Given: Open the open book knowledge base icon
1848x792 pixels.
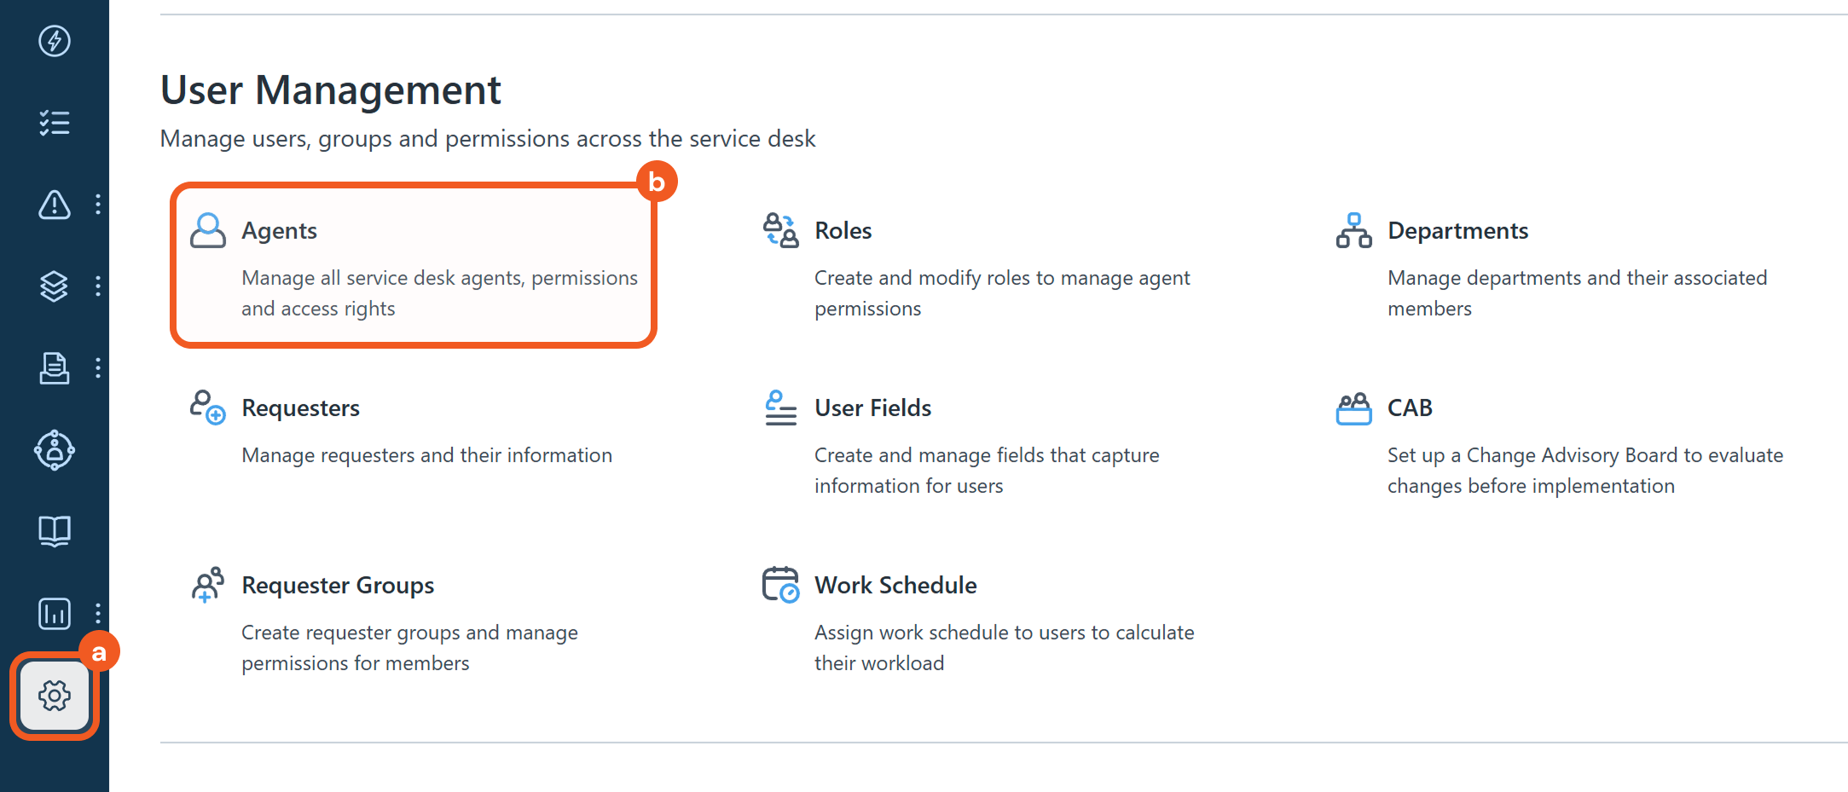Looking at the screenshot, I should (x=55, y=531).
